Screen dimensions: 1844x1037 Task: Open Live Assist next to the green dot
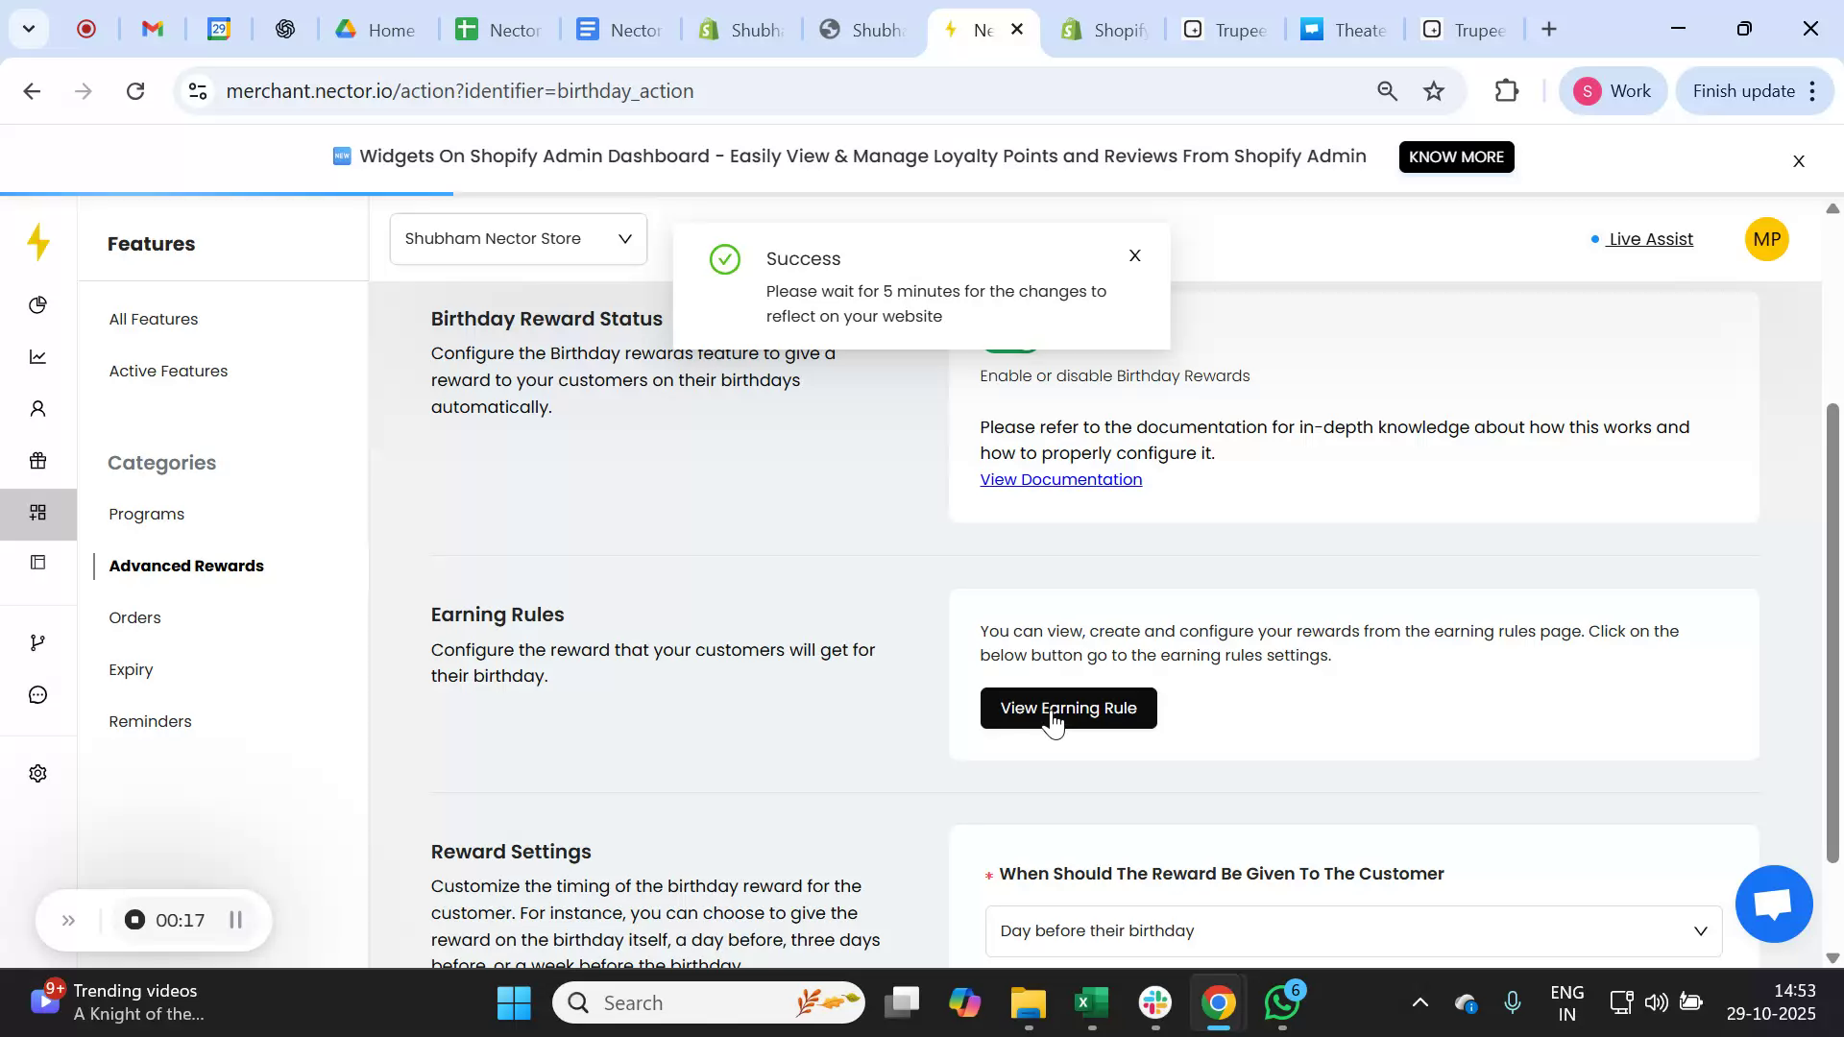pyautogui.click(x=1649, y=239)
